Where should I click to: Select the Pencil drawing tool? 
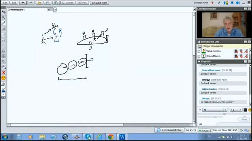[4, 23]
